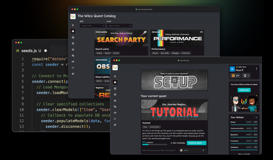Viewport: 273px width, 160px height.
Task: Click the merge arrows icon in dashboard sidebar
Action: pos(115,119)
